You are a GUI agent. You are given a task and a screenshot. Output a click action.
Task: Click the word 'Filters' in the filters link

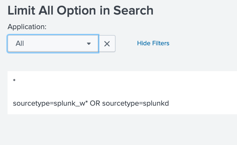tap(160, 43)
